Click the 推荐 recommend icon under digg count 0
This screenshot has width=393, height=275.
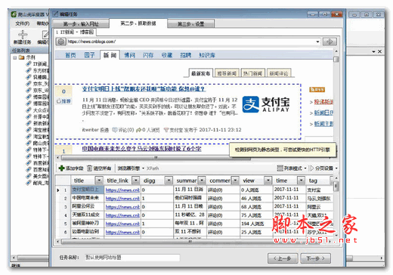tap(58, 101)
